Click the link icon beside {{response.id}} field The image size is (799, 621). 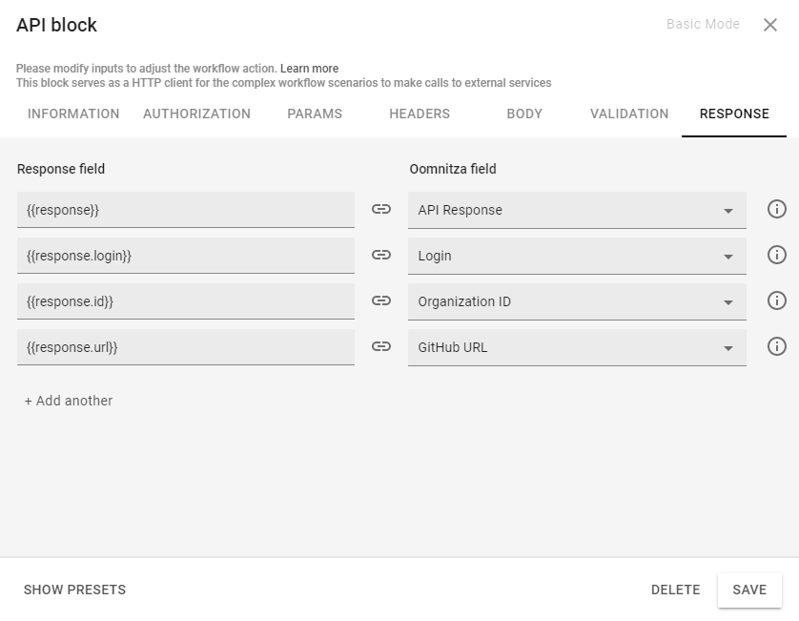[x=380, y=300]
